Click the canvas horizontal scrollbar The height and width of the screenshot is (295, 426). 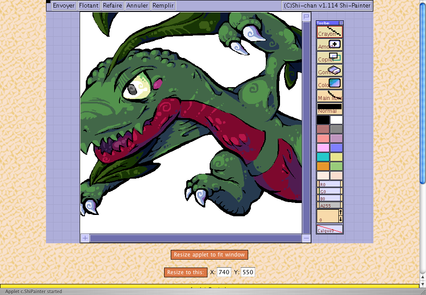(x=196, y=238)
